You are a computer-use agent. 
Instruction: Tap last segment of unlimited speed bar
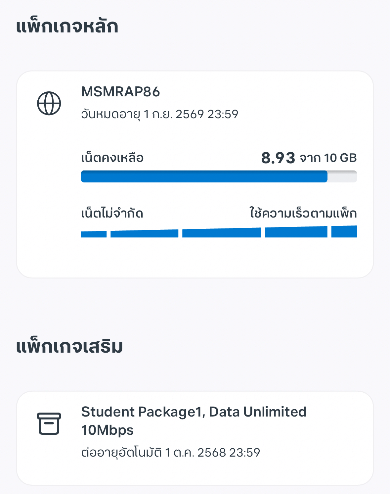[x=344, y=231]
